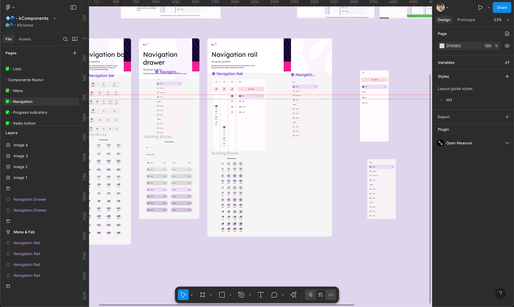Viewport: 514px width, 307px height.
Task: Open the Figma main menu icon
Action: (x=8, y=7)
